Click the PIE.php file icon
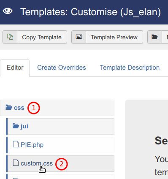Image resolution: width=168 pixels, height=179 pixels. [x=16, y=144]
